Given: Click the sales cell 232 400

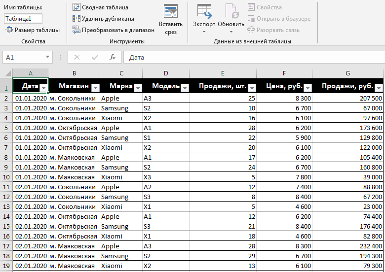Looking at the screenshot, I should click(347, 246).
